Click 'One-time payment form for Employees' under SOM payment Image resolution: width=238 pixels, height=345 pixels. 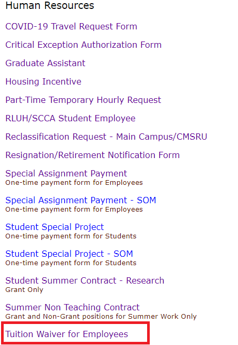tap(74, 209)
